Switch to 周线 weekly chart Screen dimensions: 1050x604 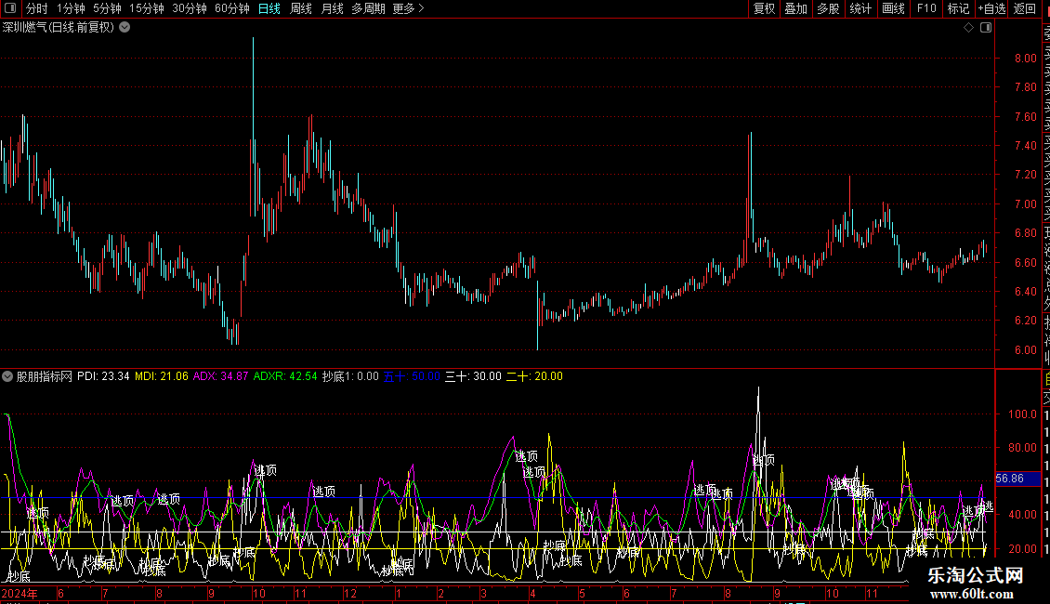tap(301, 8)
